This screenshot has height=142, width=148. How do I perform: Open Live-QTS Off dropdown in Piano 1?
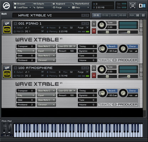(67, 46)
